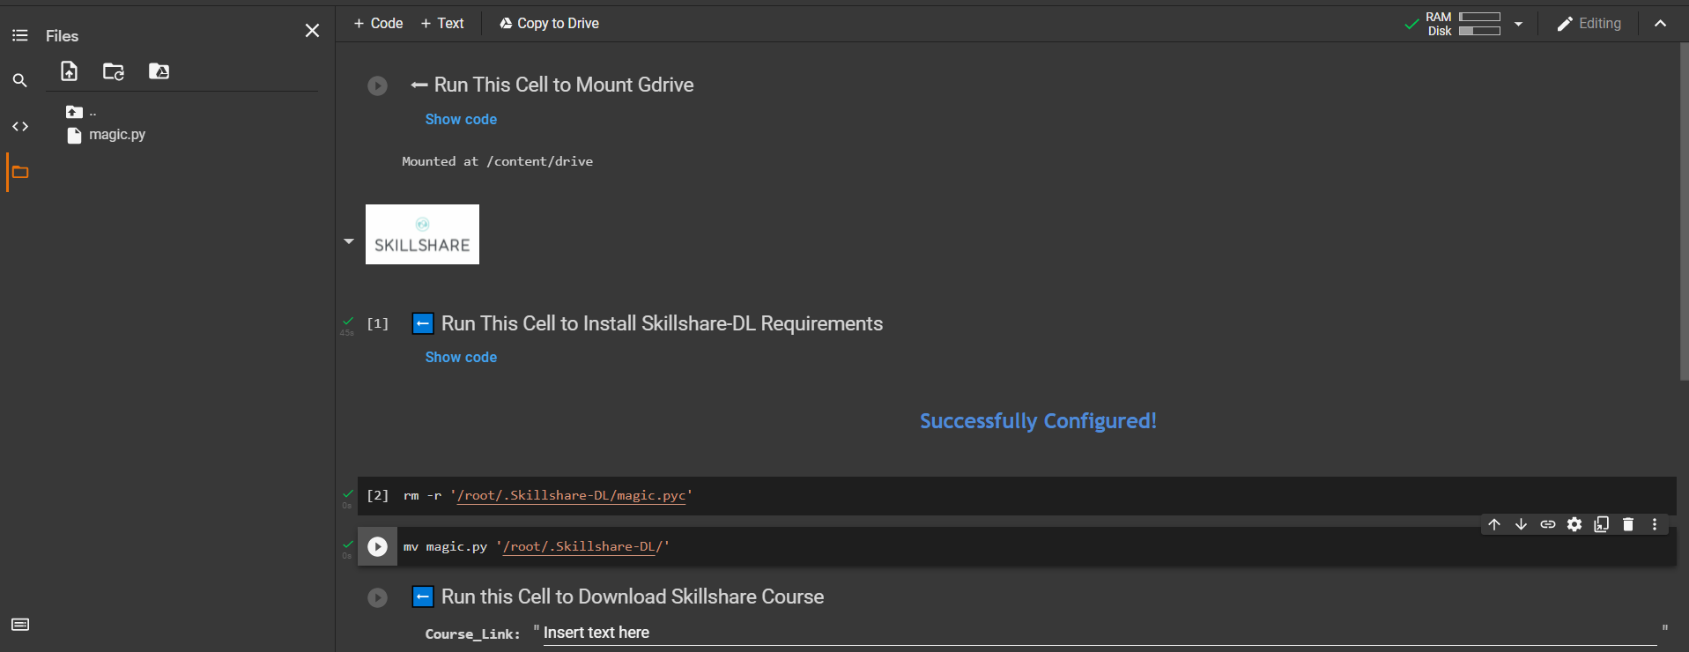
Task: Click the Copy to Drive button
Action: (549, 24)
